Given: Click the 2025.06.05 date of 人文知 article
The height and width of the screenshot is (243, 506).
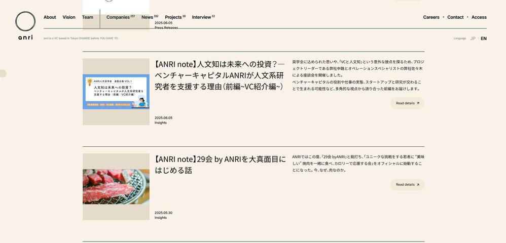Looking at the screenshot, I should (x=163, y=117).
